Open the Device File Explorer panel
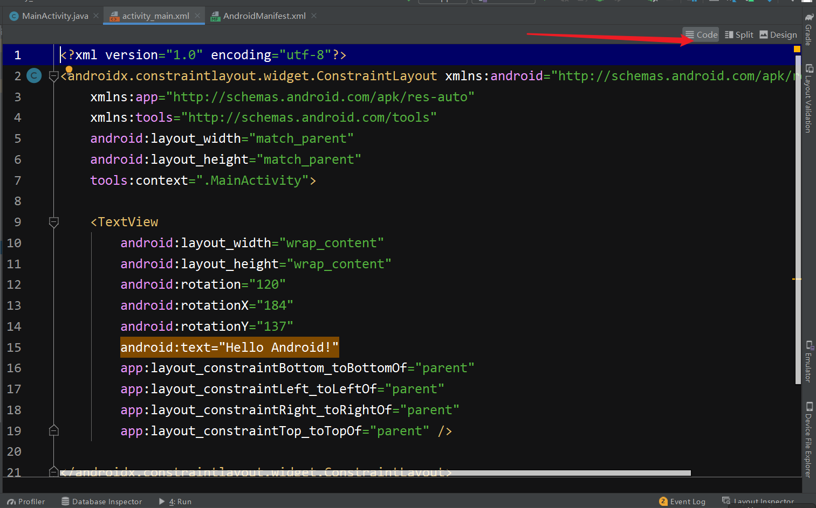816x508 pixels. point(808,439)
